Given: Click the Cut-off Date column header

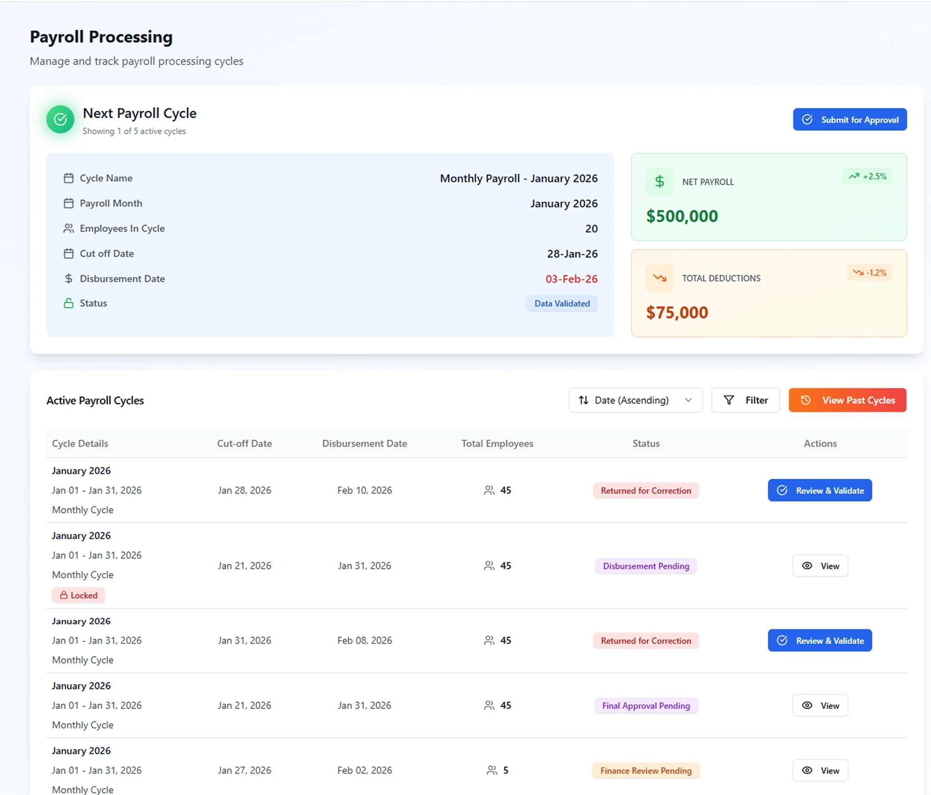Looking at the screenshot, I should tap(244, 444).
